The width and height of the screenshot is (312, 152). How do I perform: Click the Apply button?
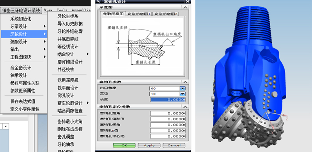(149, 145)
